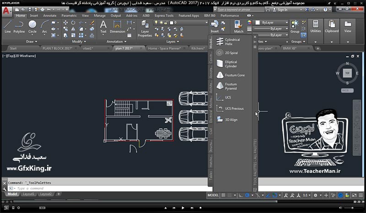This screenshot has width=366, height=213.
Task: Switch to Layout1 tab
Action: tap(28, 194)
